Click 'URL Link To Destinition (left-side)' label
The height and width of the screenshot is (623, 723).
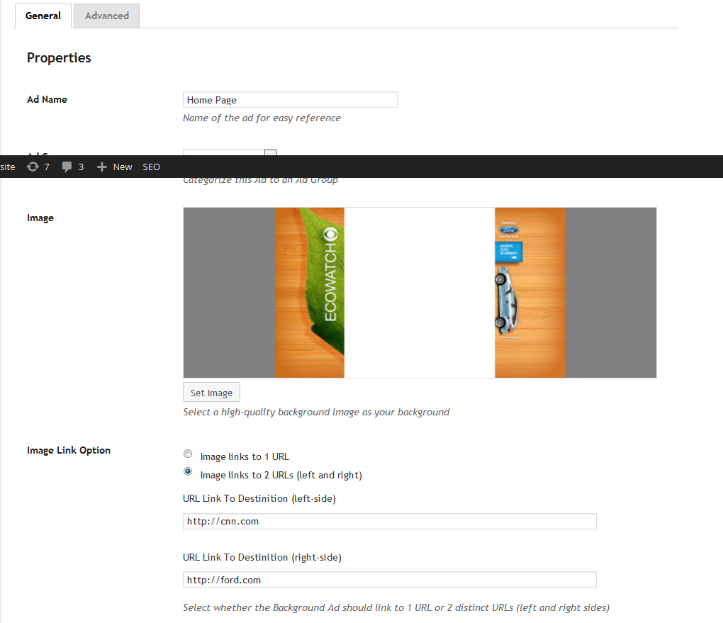coord(259,498)
